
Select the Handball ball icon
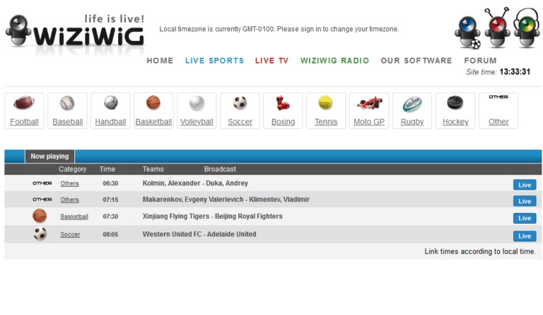click(111, 103)
